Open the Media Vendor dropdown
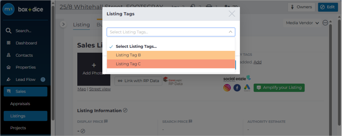The width and height of the screenshot is (342, 136). click(302, 23)
